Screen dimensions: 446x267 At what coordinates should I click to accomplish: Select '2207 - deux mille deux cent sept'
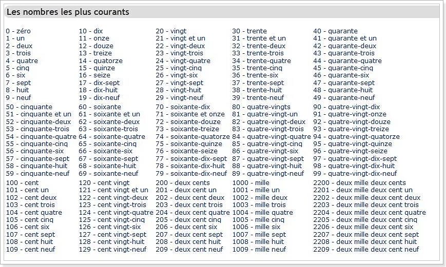click(x=366, y=234)
